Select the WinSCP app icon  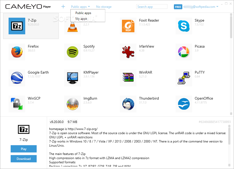(x=17, y=104)
